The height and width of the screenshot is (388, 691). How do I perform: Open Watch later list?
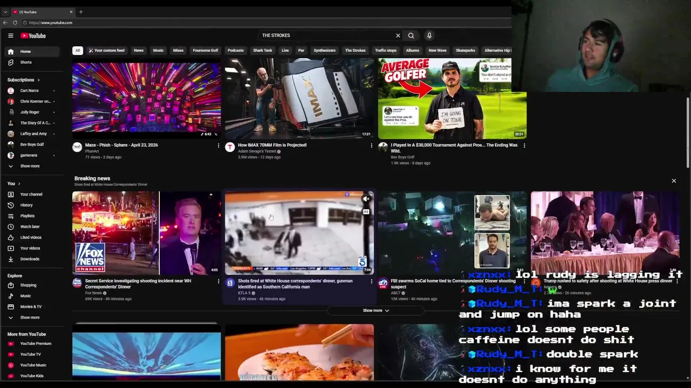33,227
